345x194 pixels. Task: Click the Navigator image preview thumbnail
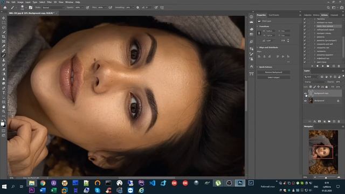pos(323,152)
